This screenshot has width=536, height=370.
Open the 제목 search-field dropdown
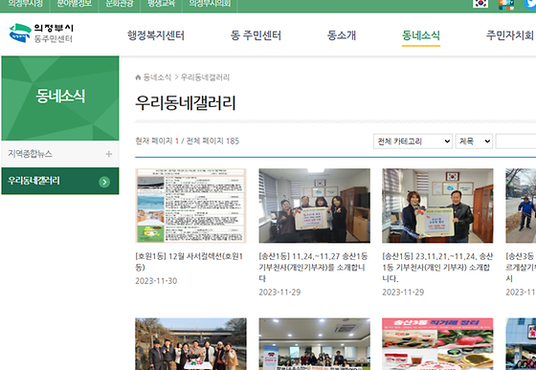[x=474, y=141]
